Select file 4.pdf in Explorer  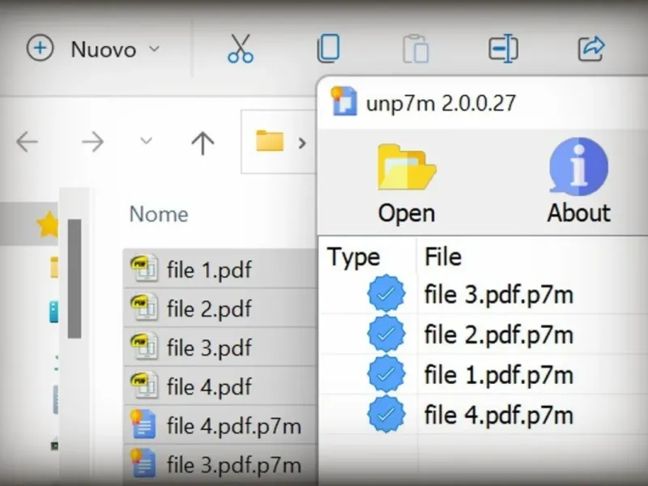click(220, 386)
